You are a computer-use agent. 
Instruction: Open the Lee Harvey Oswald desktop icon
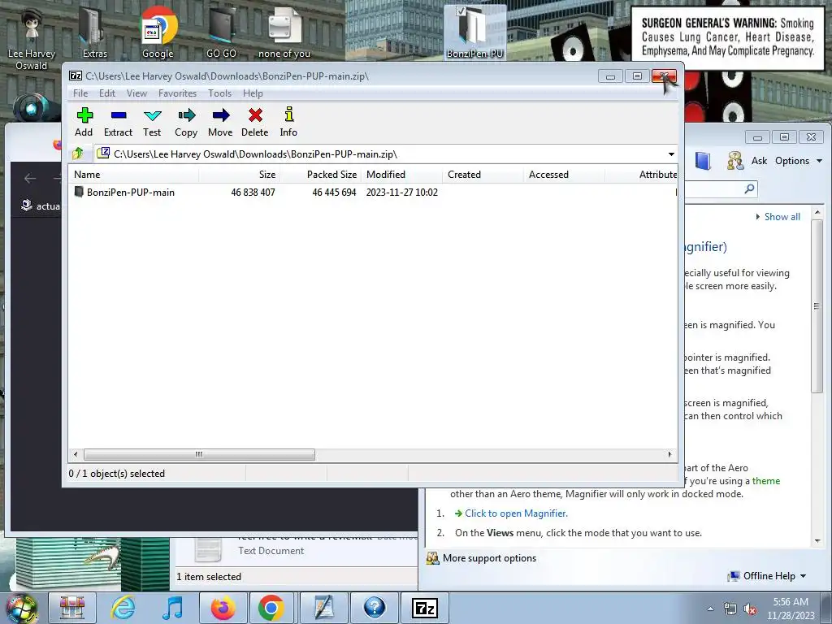[x=32, y=40]
